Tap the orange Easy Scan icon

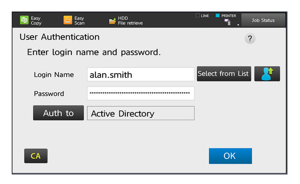pyautogui.click(x=68, y=20)
